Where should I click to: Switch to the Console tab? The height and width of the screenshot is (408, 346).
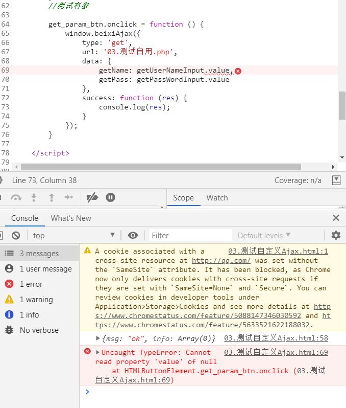[x=24, y=218]
